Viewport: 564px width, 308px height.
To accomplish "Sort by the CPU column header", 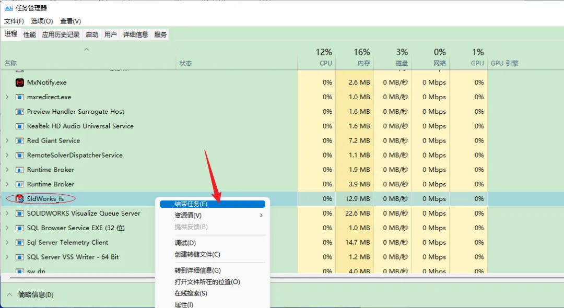I will [x=325, y=63].
